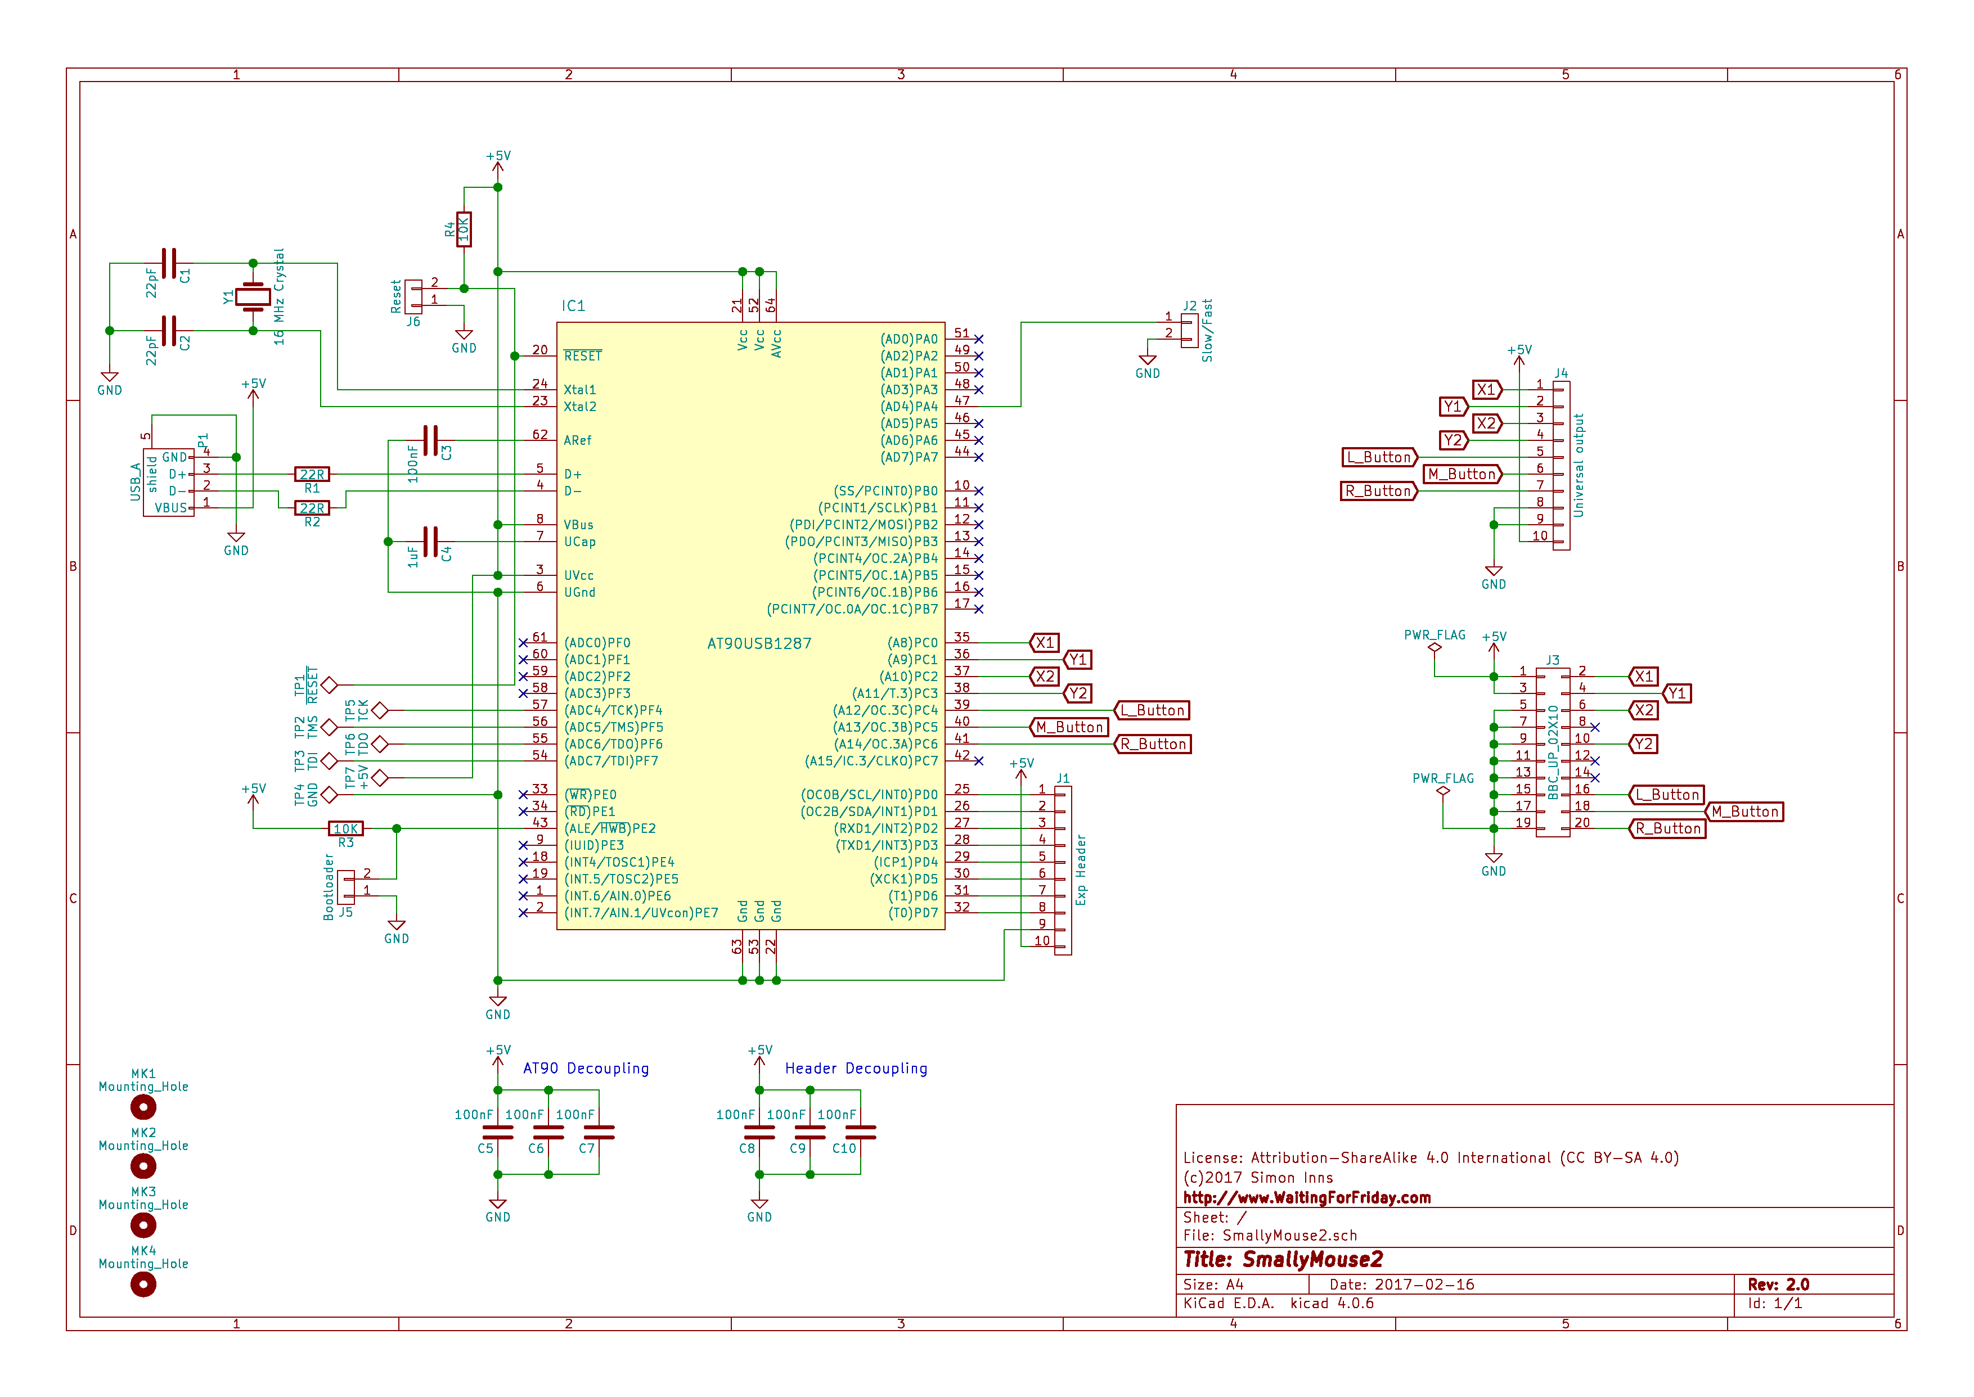The height and width of the screenshot is (1397, 1974).
Task: Click the Date: 2017-02-16 field
Action: 1402,1285
